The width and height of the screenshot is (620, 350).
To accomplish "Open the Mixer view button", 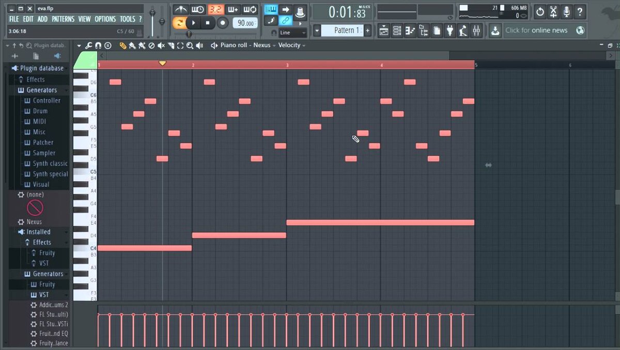I will (x=476, y=30).
